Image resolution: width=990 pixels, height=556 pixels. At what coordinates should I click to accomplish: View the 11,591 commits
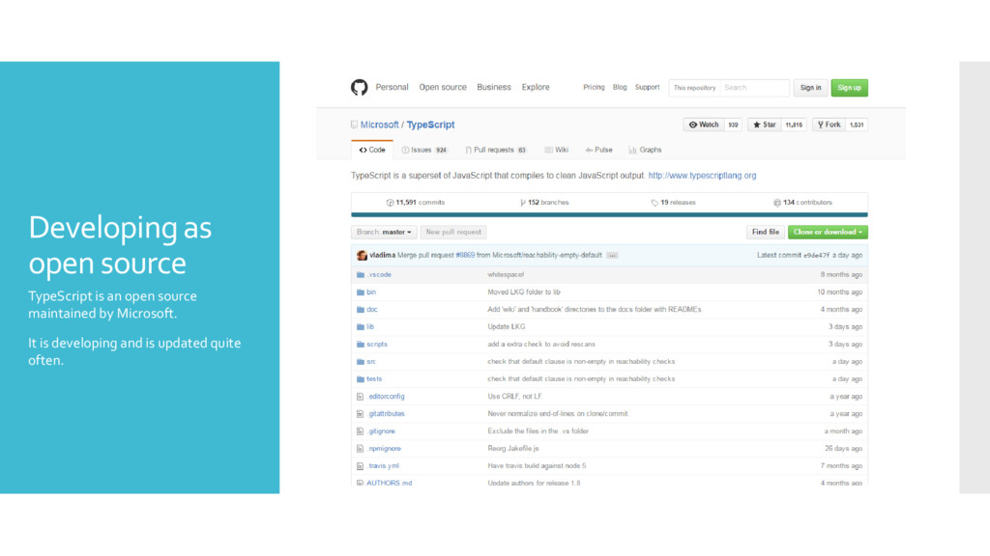click(416, 203)
